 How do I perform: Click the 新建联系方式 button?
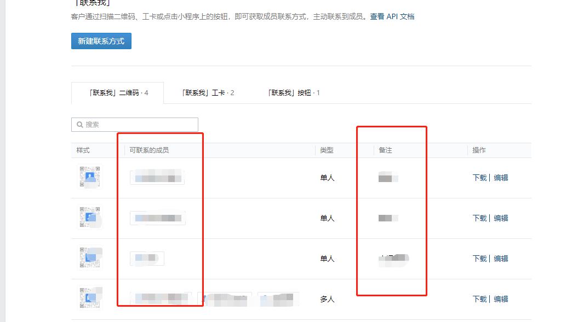(101, 41)
